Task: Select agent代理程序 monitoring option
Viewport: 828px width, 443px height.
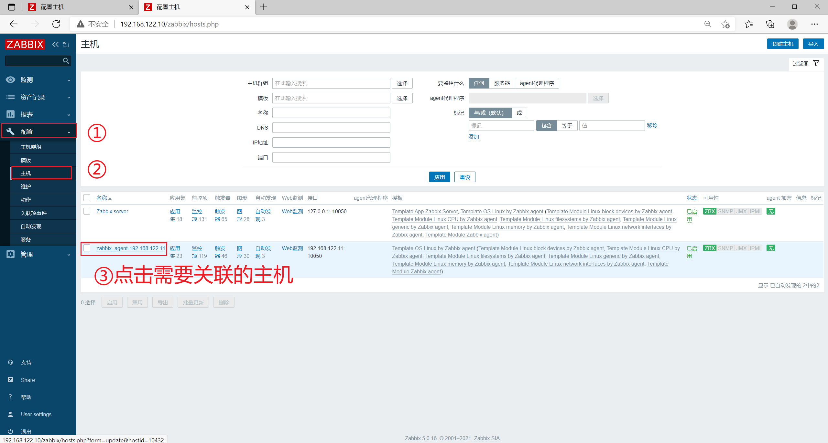Action: [537, 83]
